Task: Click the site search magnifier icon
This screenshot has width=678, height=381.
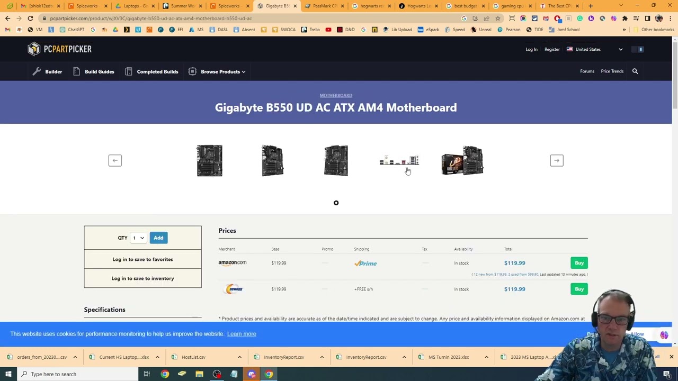Action: pyautogui.click(x=635, y=71)
